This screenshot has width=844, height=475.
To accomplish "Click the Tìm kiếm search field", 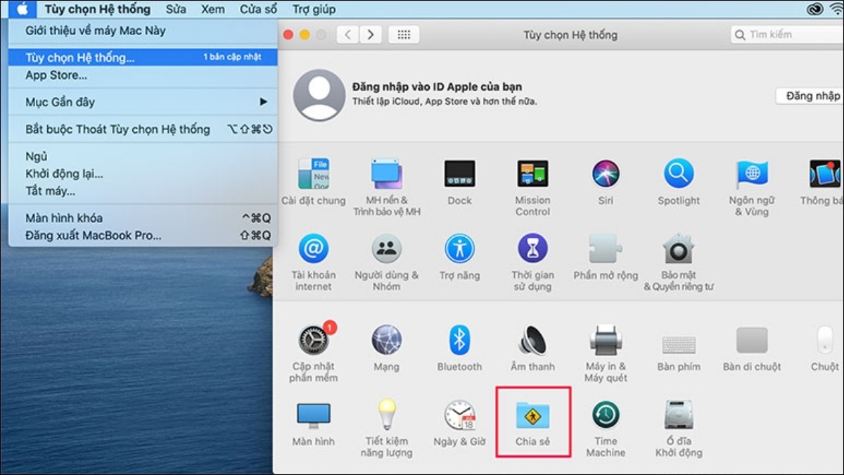I will tap(787, 34).
